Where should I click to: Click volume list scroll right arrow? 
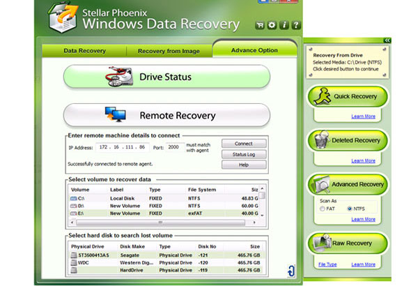(254, 223)
